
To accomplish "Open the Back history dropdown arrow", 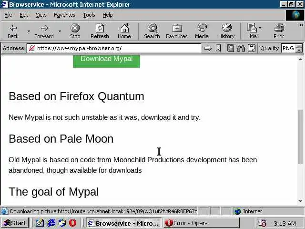I will 29,31.
